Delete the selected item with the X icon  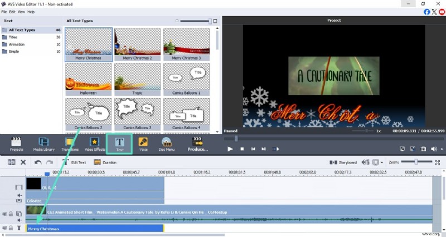[23, 162]
